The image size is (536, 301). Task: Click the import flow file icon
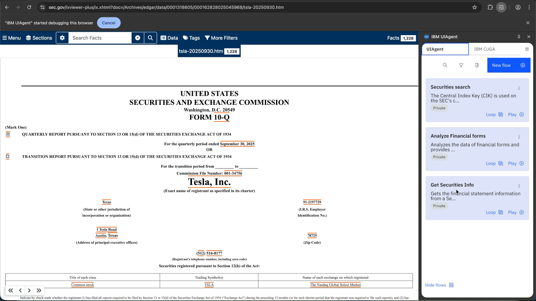point(477,65)
